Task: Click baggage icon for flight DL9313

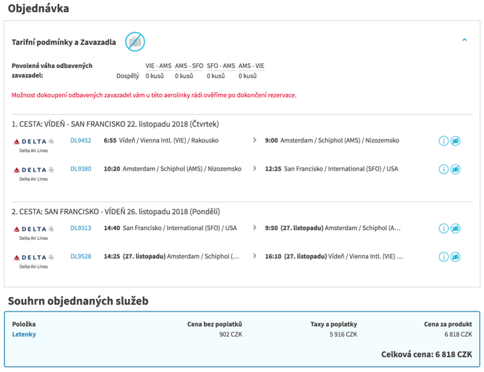Action: click(x=456, y=228)
